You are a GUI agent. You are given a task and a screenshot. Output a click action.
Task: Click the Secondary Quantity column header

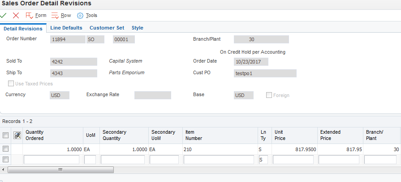pyautogui.click(x=124, y=135)
